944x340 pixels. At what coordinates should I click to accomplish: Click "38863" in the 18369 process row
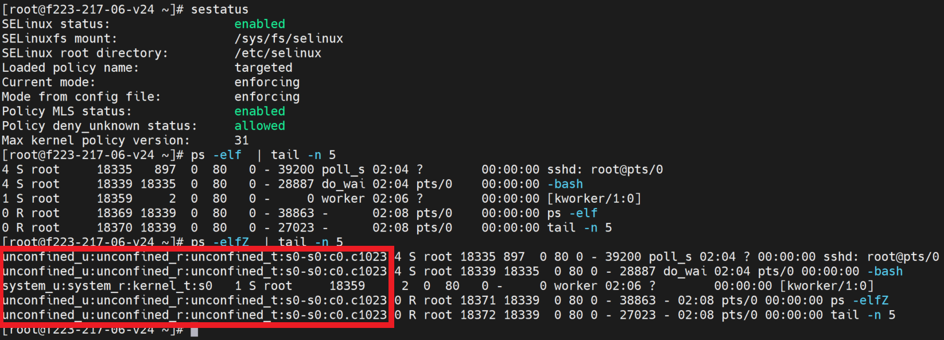[x=296, y=213]
